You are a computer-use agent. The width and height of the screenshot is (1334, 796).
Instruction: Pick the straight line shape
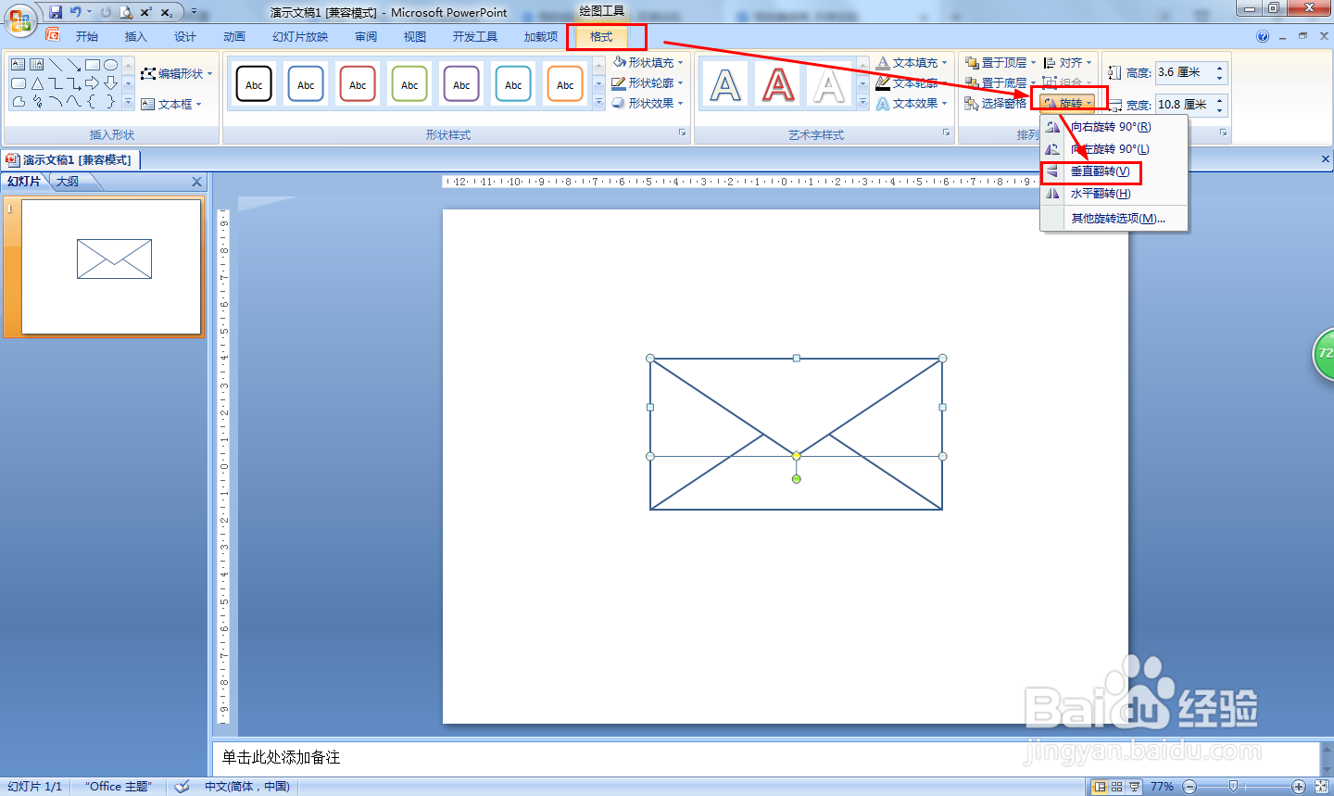point(56,65)
